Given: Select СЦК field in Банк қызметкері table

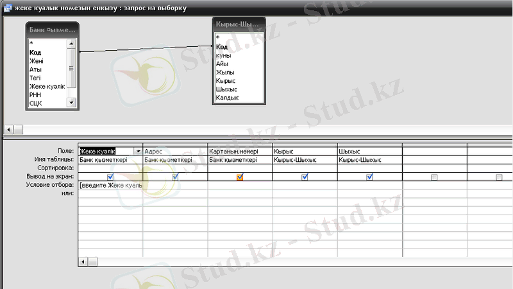Looking at the screenshot, I should (36, 103).
